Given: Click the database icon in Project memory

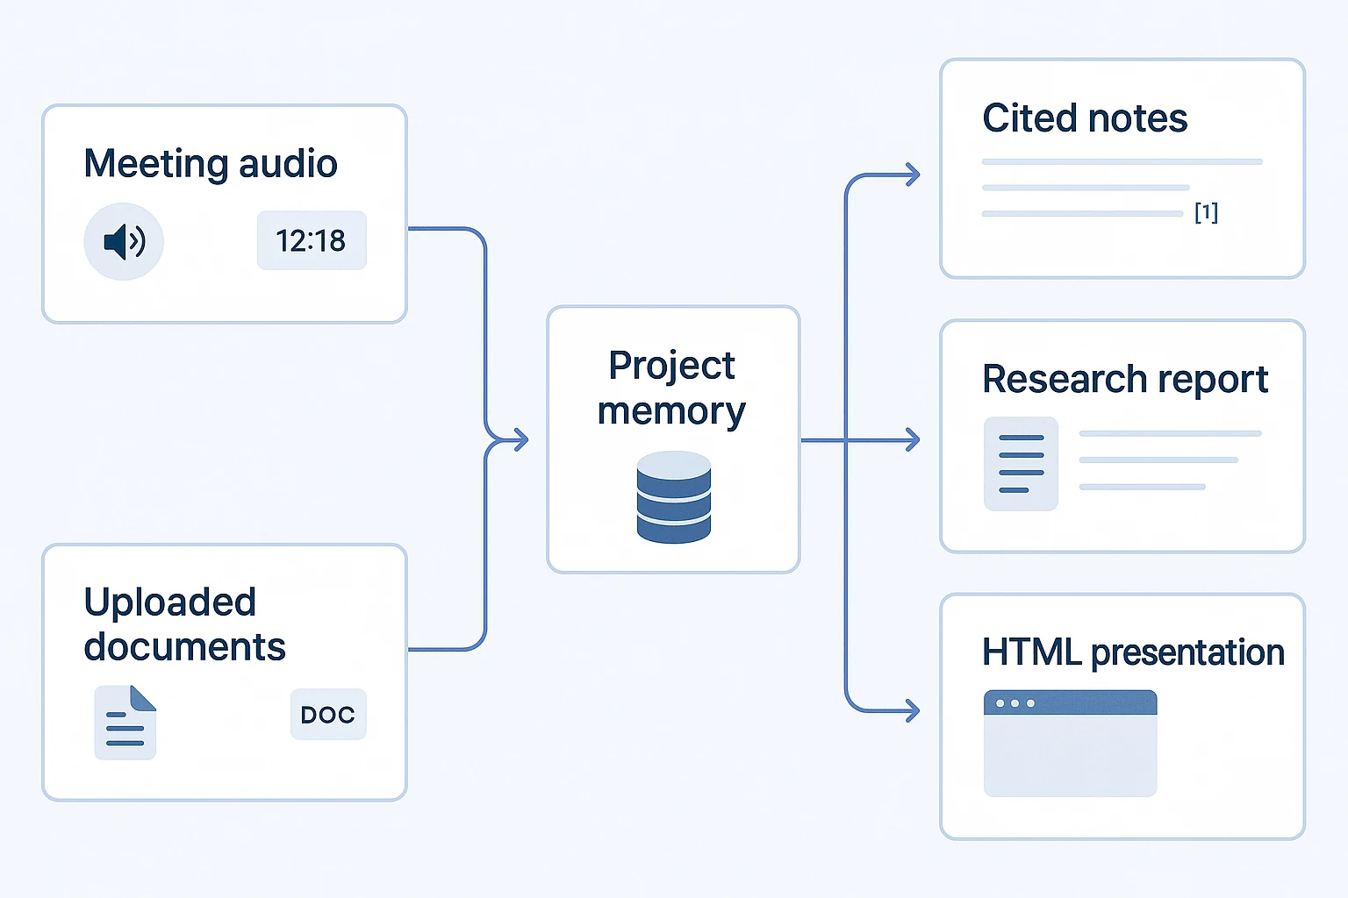Looking at the screenshot, I should (x=674, y=497).
